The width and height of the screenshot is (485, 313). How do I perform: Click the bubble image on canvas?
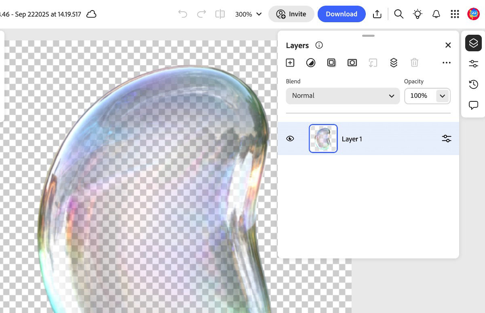click(154, 190)
